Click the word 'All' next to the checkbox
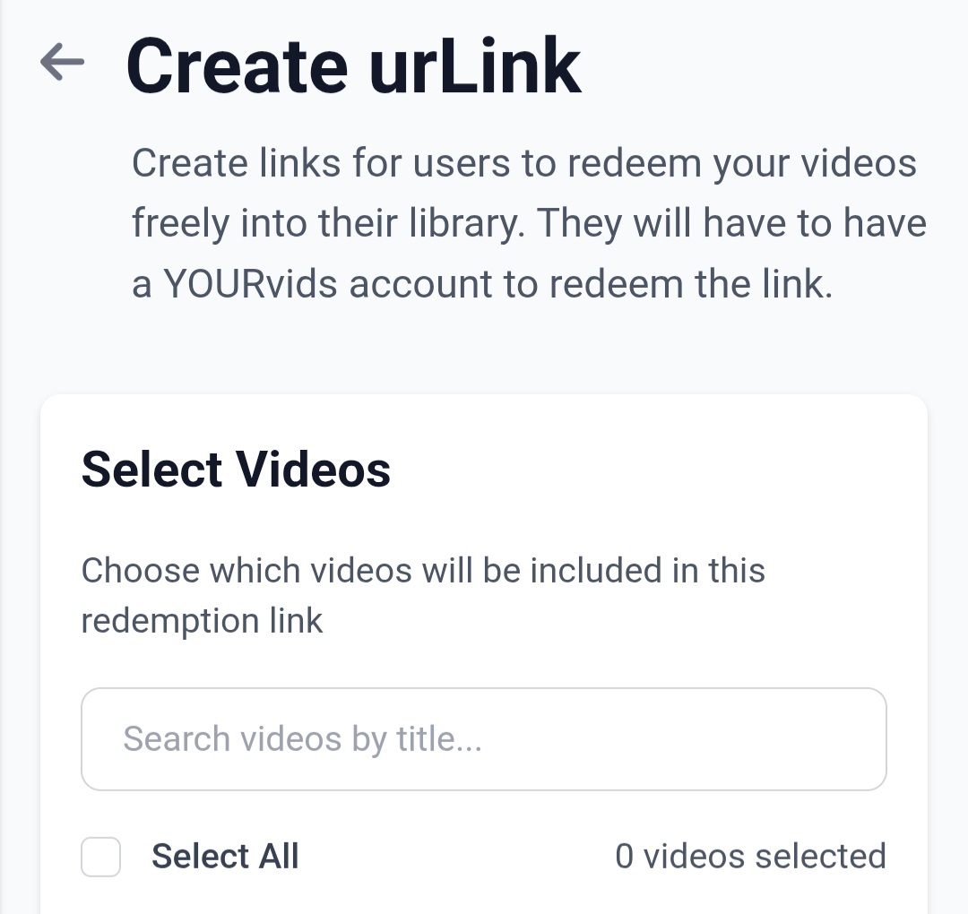This screenshot has width=968, height=914. 279,857
